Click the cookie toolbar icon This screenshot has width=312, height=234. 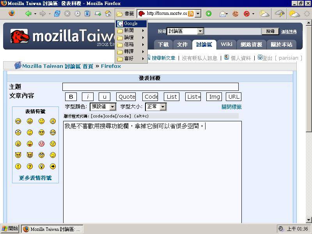[x=236, y=14]
